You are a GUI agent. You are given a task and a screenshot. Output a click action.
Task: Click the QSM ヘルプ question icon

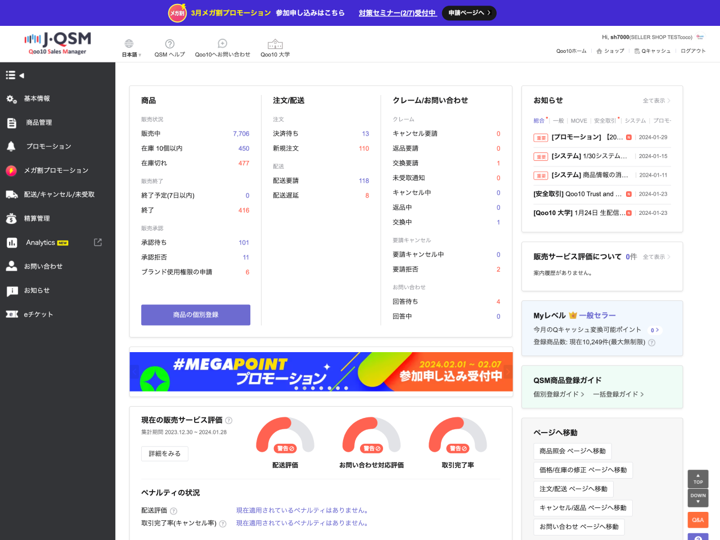pyautogui.click(x=170, y=44)
